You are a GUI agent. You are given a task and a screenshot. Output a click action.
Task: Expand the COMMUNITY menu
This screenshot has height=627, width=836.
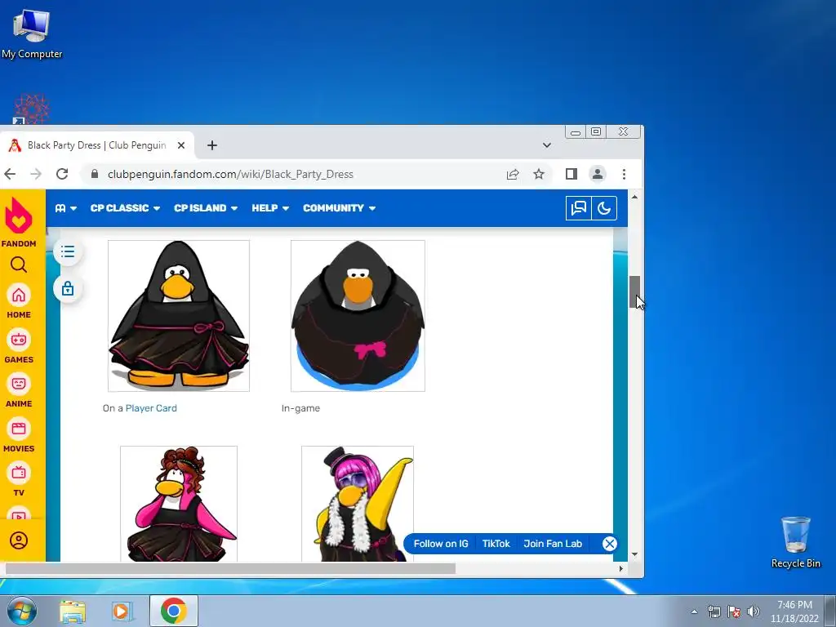click(x=339, y=208)
